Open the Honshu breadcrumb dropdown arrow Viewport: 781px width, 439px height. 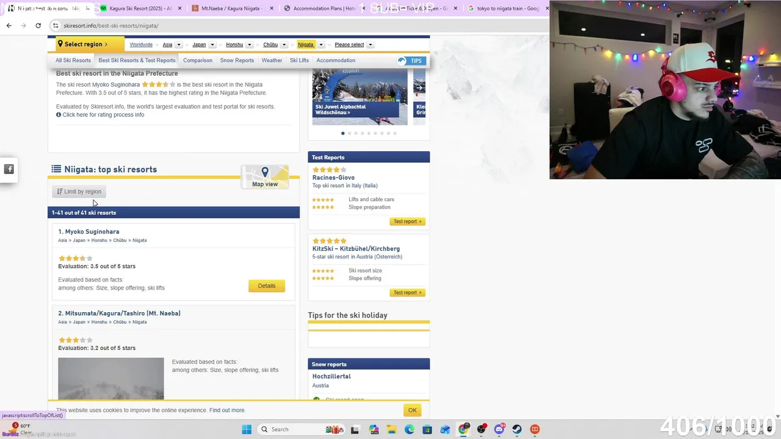coord(249,45)
